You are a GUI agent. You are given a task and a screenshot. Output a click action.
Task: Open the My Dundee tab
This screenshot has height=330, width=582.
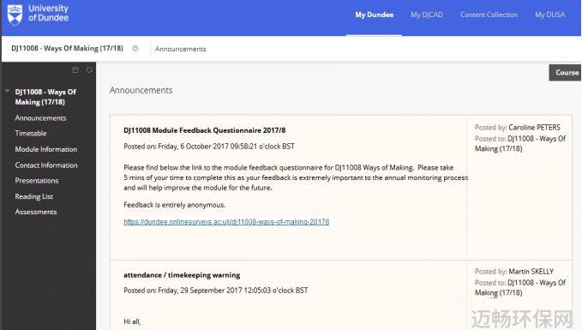pyautogui.click(x=374, y=15)
